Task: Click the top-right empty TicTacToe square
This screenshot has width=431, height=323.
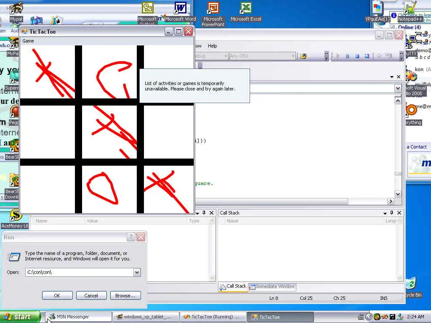Action: tap(169, 57)
